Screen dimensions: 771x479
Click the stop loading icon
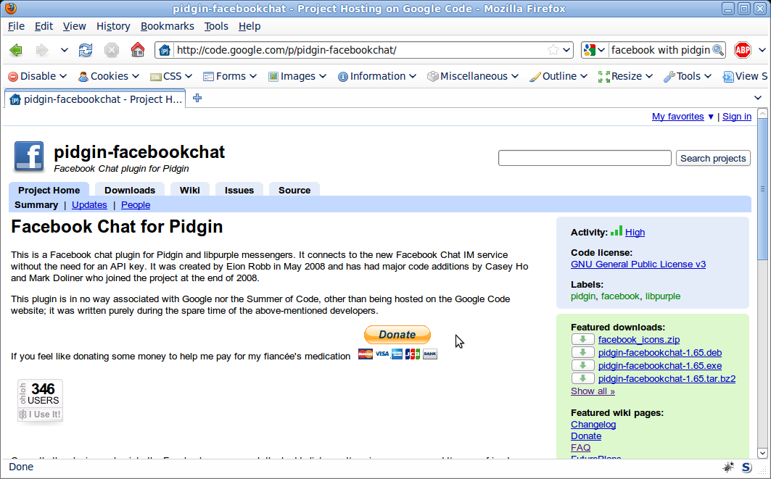(112, 49)
